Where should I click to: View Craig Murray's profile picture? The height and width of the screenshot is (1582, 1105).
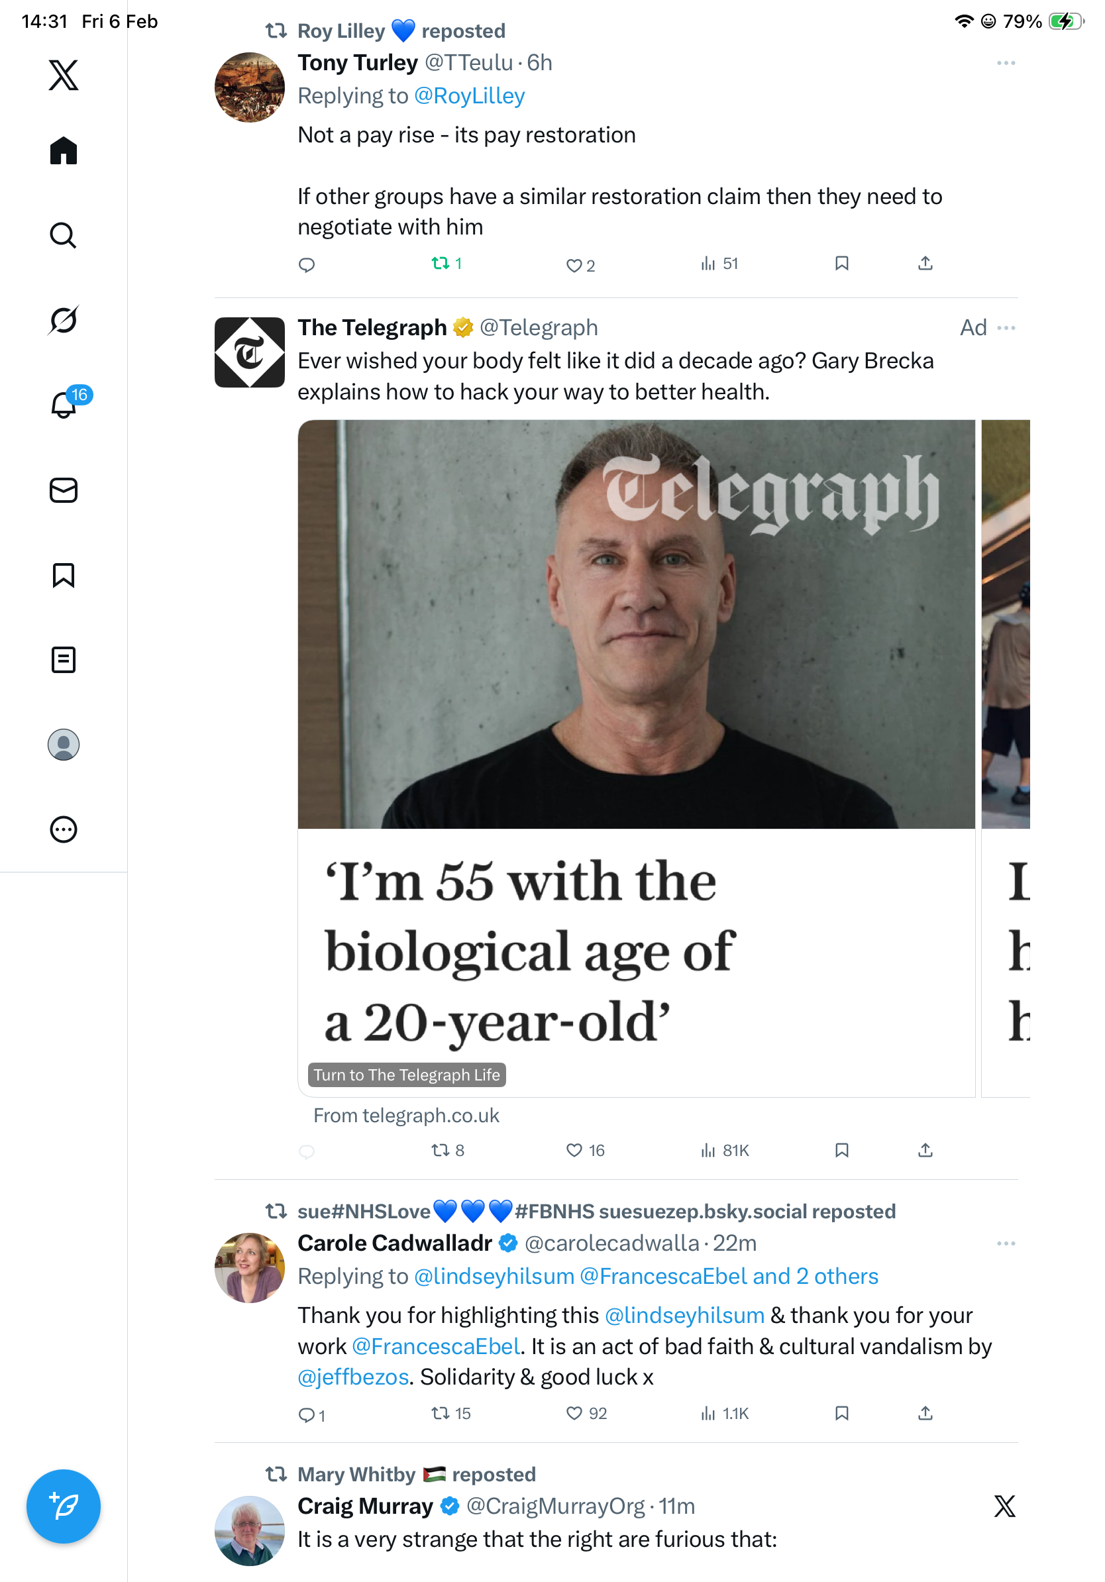point(249,1530)
